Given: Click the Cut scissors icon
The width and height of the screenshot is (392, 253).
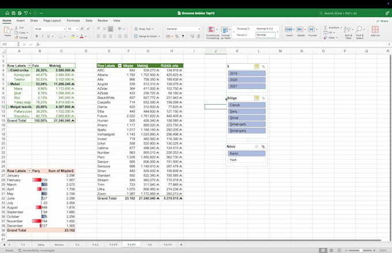Looking at the screenshot, I should pos(16,28).
